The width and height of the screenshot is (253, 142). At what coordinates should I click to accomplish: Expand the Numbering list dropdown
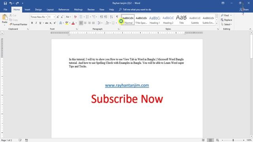click(x=91, y=17)
